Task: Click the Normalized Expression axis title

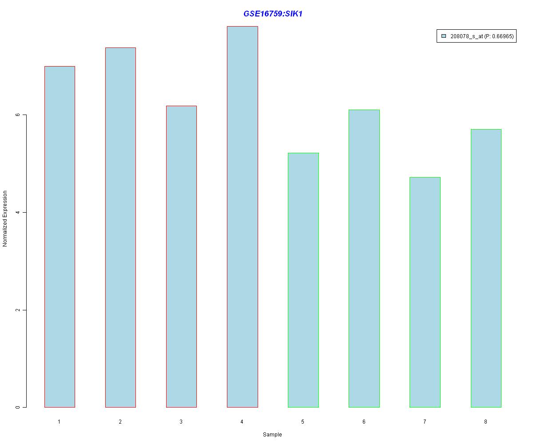Action: (x=5, y=218)
